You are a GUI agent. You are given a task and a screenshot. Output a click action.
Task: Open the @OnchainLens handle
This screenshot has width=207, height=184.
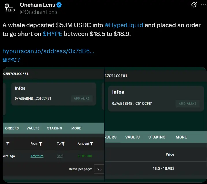pyautogui.click(x=39, y=12)
